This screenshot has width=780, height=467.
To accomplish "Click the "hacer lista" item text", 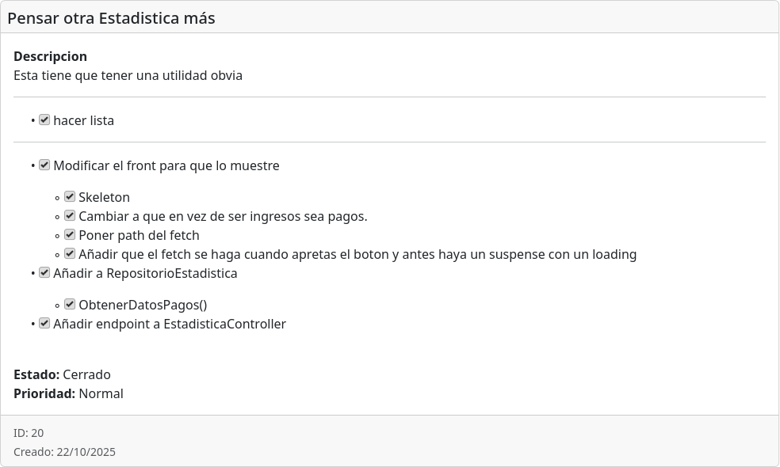I will tap(83, 120).
